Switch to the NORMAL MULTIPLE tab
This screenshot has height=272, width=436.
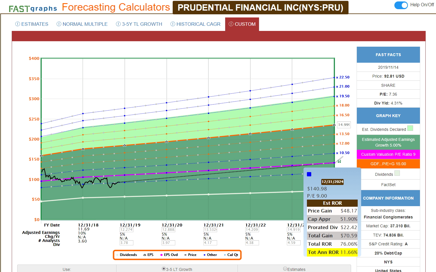click(x=82, y=24)
